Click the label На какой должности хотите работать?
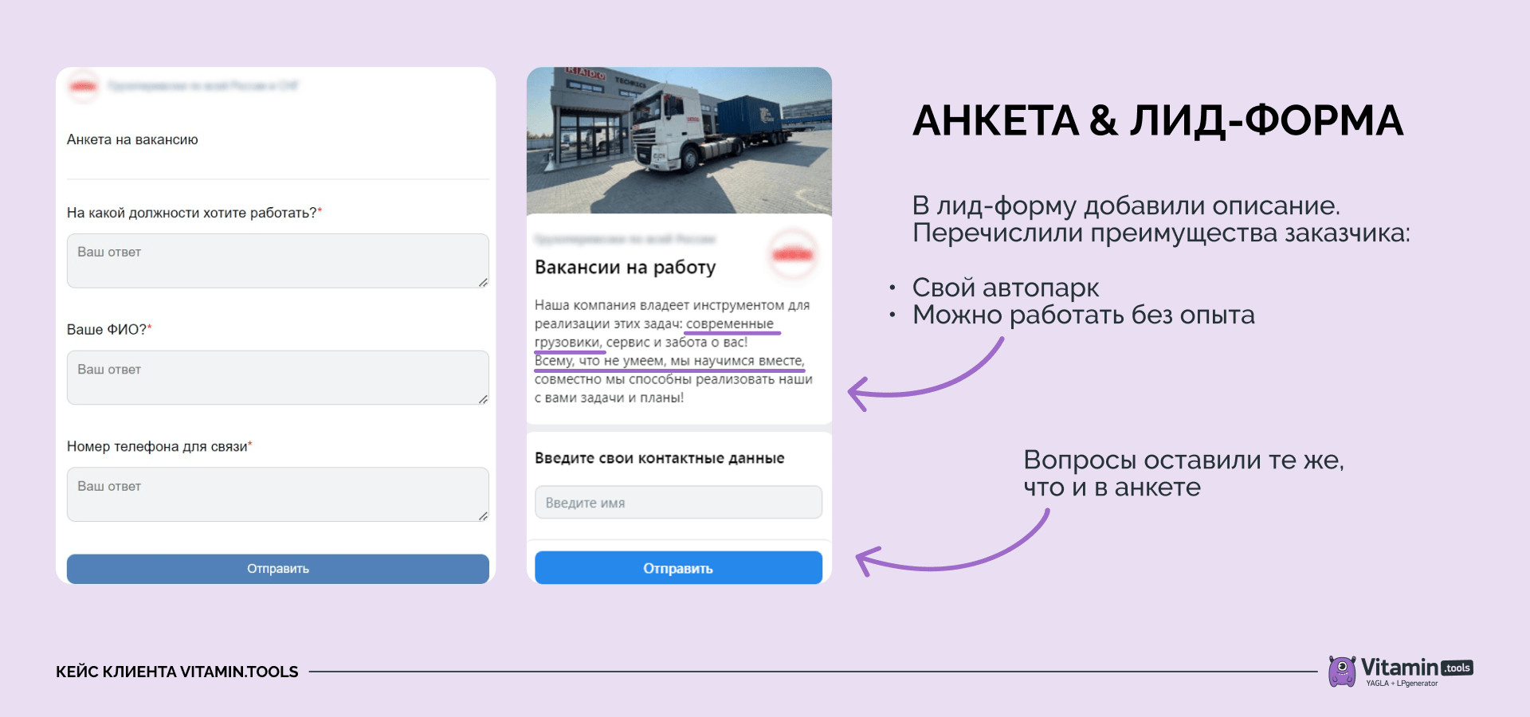Viewport: 1530px width, 717px height. coord(194,213)
